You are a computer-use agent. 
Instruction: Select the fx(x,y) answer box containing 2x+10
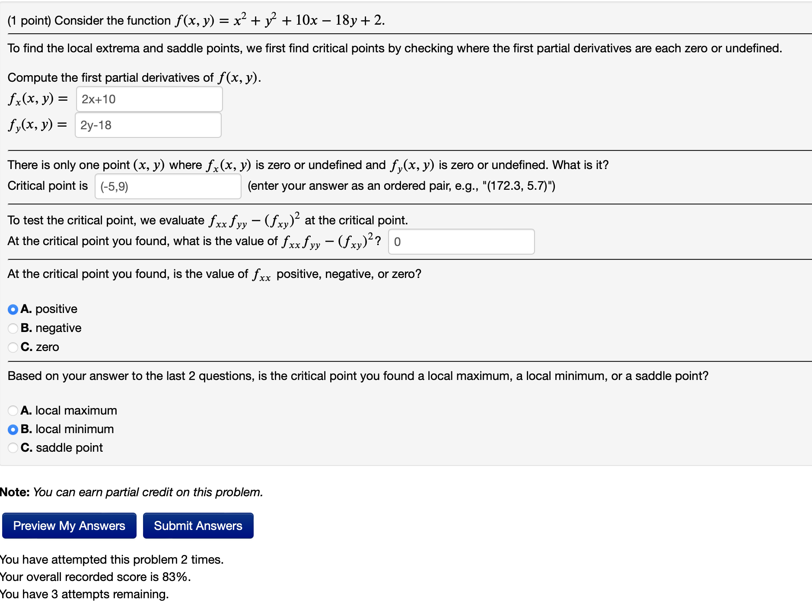(149, 99)
